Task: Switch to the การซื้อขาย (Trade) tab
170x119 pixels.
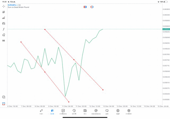Action: [x=63, y=112]
